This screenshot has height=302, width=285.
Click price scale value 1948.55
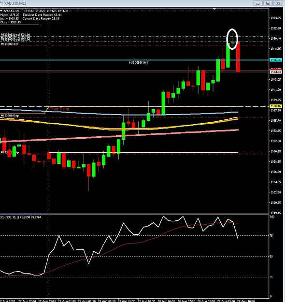(x=275, y=49)
